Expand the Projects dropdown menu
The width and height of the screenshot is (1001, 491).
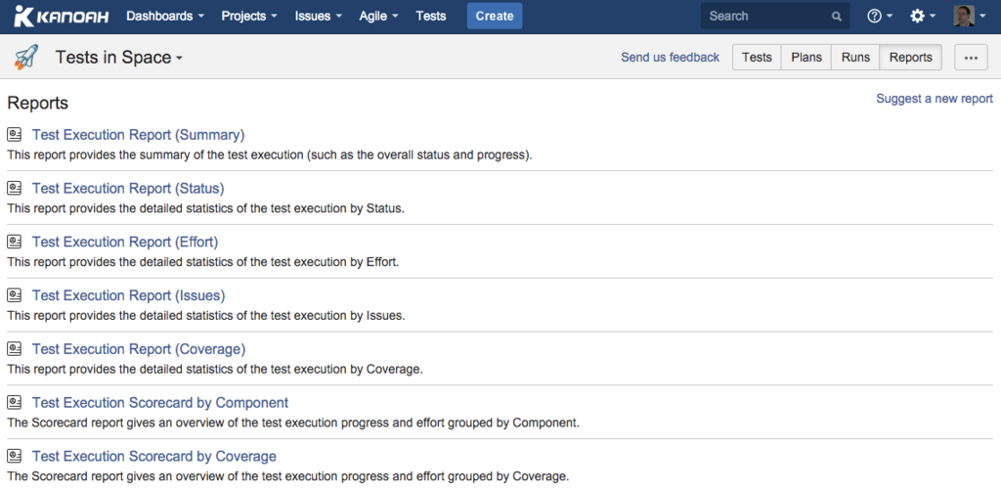point(249,16)
